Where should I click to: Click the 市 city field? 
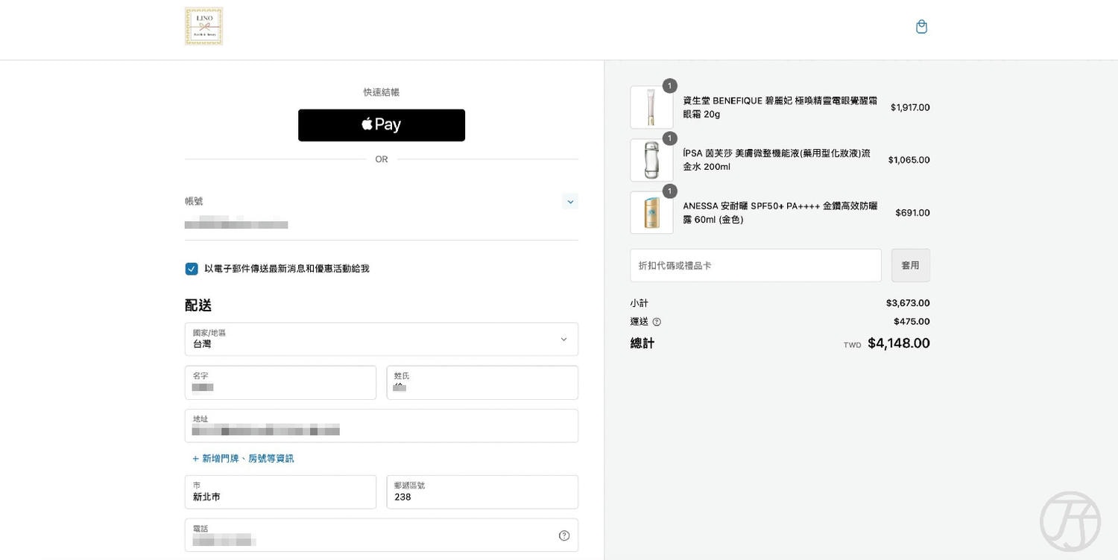(x=280, y=492)
